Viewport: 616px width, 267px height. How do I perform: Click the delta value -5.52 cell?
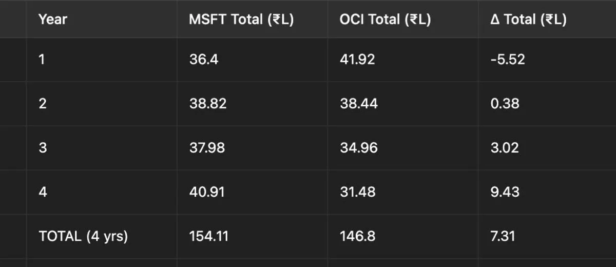click(x=508, y=60)
